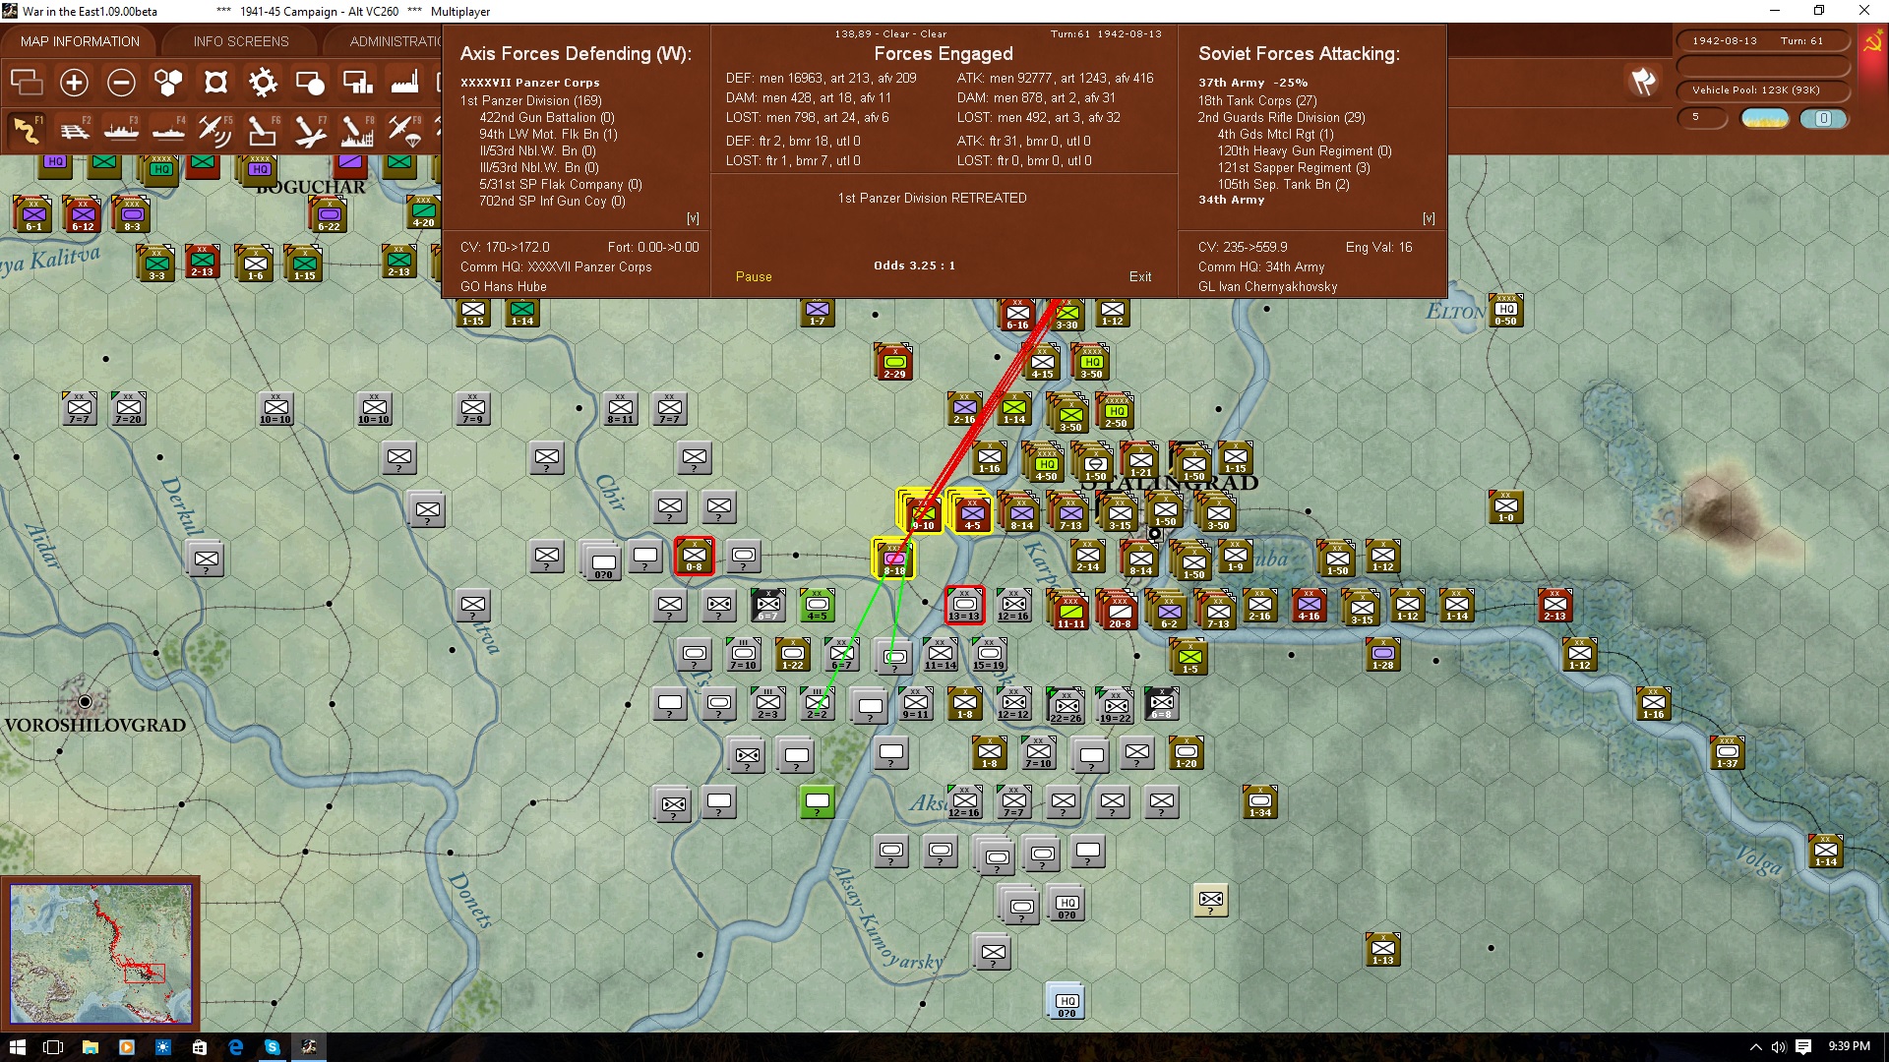Click the admin points value 5
Image resolution: width=1889 pixels, height=1062 pixels.
[x=1702, y=118]
